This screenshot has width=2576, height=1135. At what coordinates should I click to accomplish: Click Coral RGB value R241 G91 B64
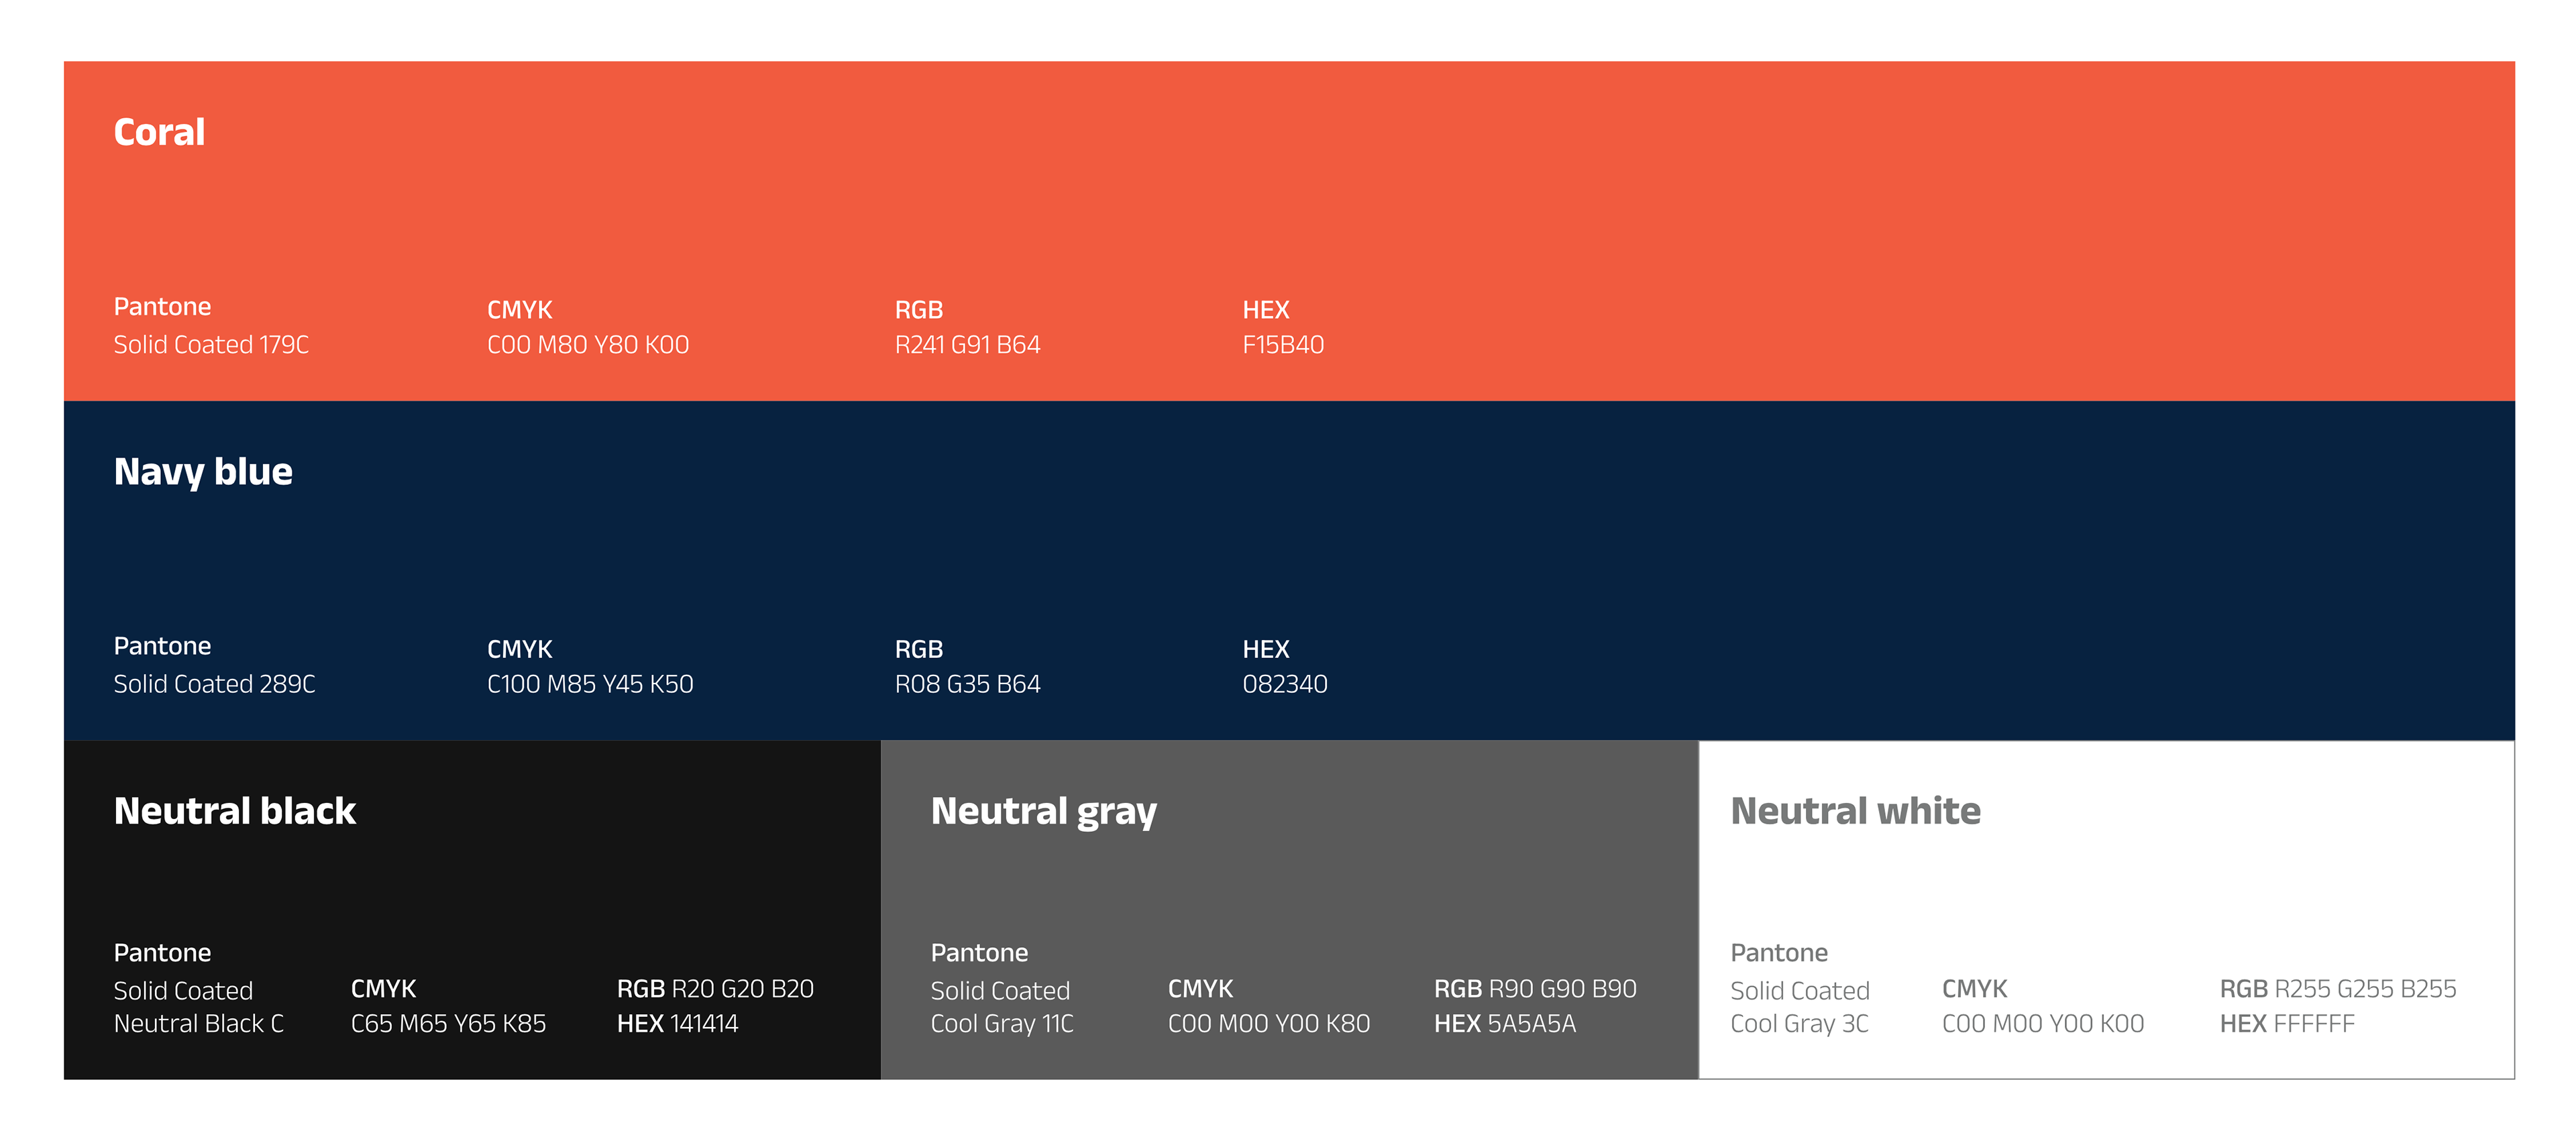tap(967, 345)
